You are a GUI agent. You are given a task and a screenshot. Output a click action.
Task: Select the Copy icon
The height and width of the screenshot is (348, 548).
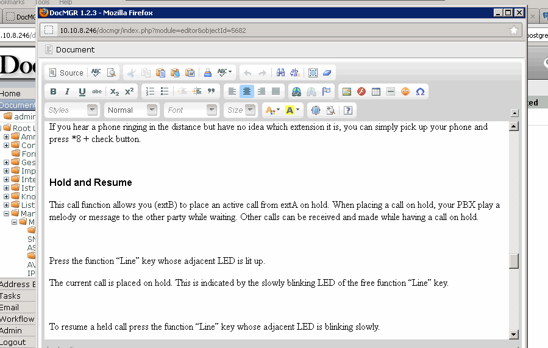(146, 73)
